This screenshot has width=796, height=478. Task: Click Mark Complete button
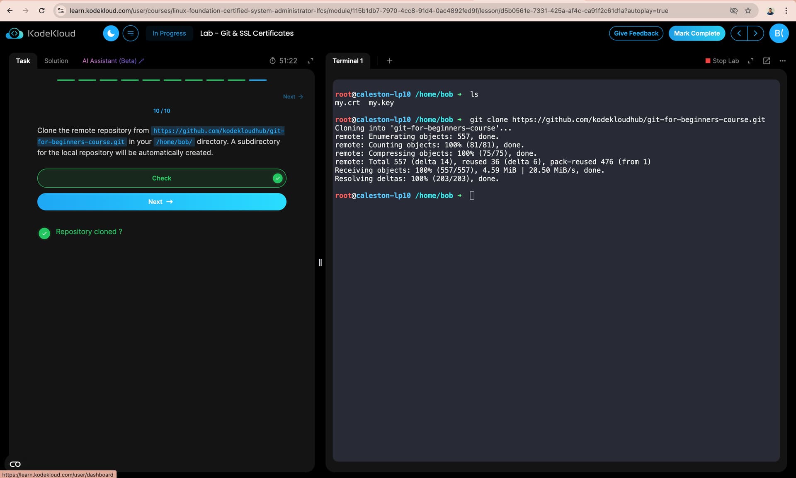[x=696, y=33]
